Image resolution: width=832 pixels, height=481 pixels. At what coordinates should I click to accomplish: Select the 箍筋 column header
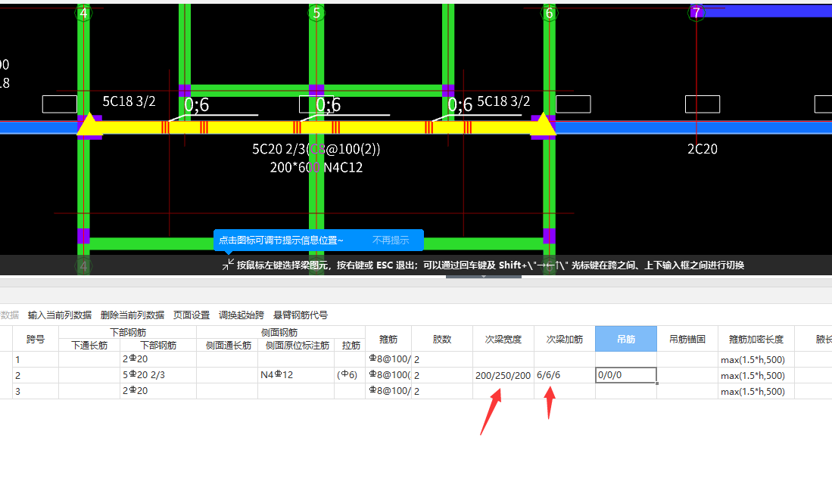(388, 339)
